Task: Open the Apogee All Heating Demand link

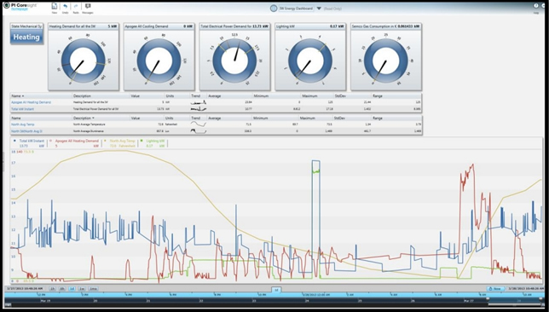Action: (x=31, y=102)
